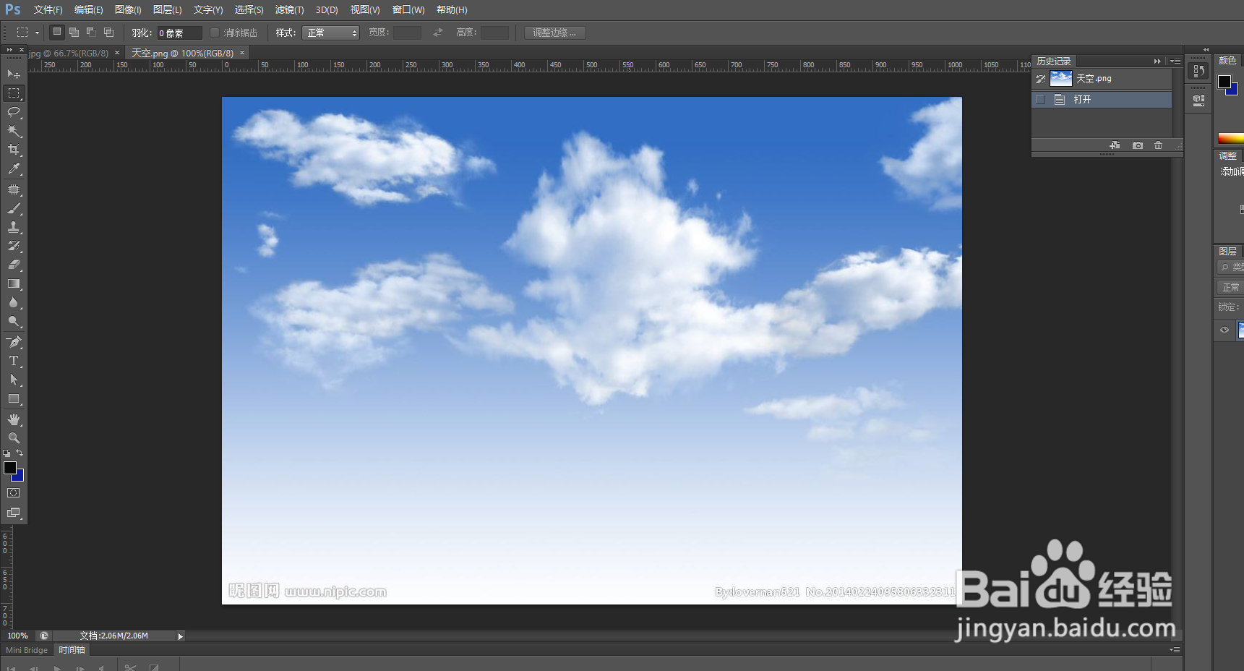The width and height of the screenshot is (1244, 671).
Task: Hide the layer with the eye icon
Action: pos(1224,330)
